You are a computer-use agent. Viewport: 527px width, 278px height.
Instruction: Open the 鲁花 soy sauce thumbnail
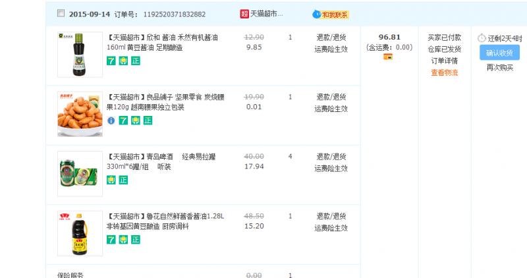[x=80, y=233]
